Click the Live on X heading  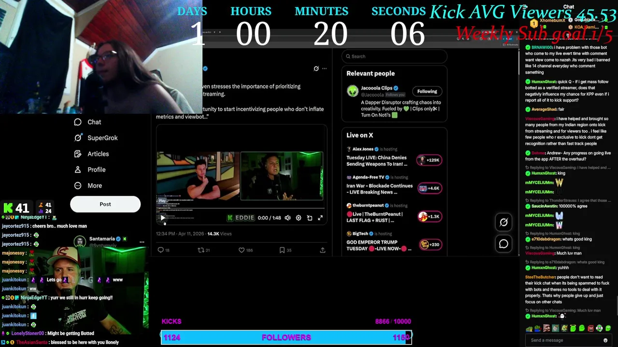tap(360, 135)
